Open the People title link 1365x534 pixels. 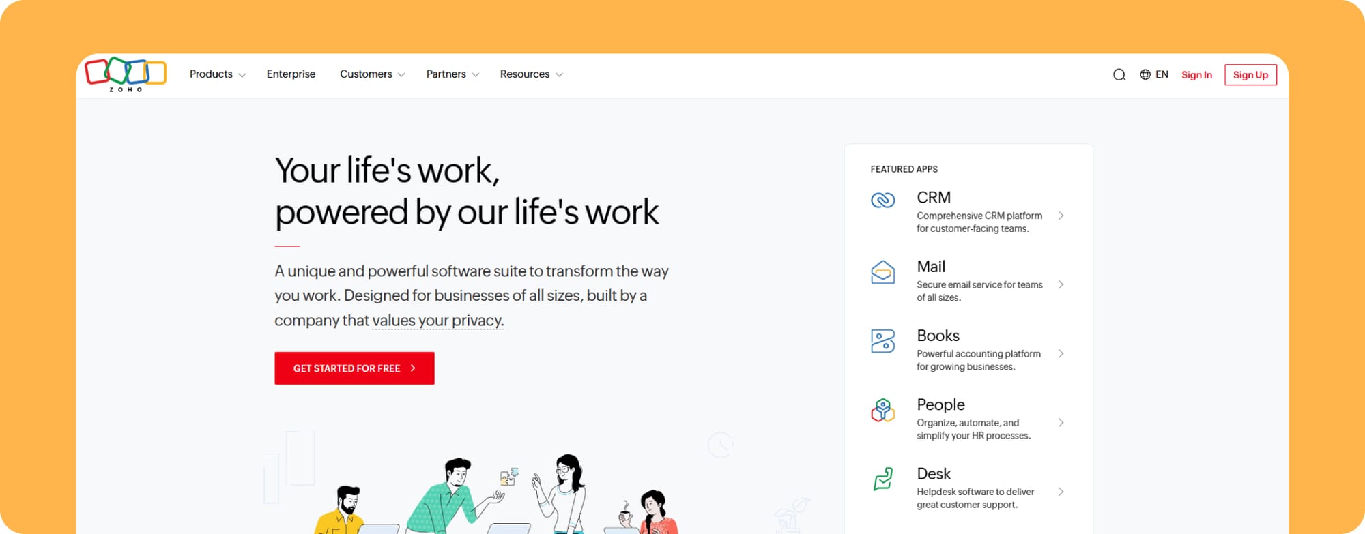pyautogui.click(x=940, y=405)
